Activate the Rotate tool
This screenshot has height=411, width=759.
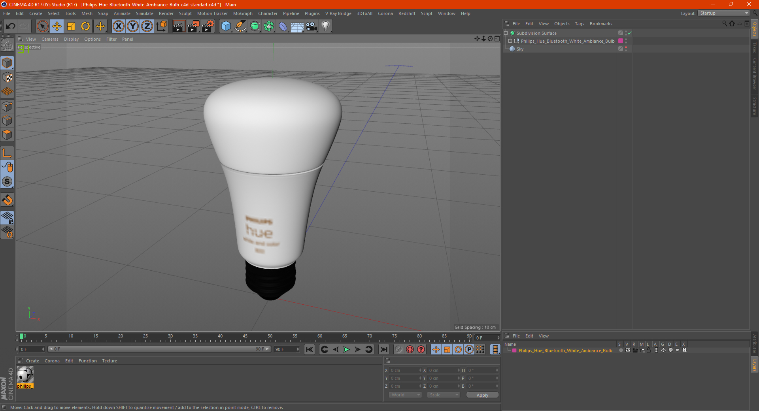tap(85, 26)
